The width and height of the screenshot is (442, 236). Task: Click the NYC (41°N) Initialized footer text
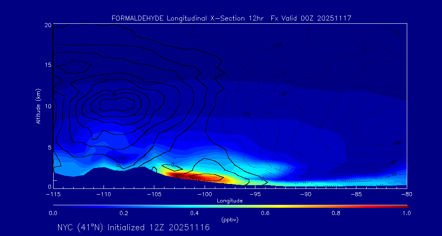pos(133,227)
